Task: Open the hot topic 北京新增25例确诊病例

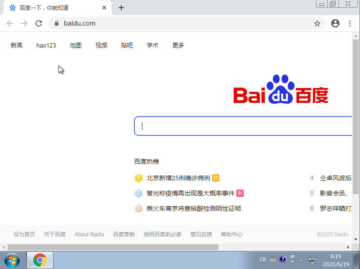Action: tap(178, 178)
